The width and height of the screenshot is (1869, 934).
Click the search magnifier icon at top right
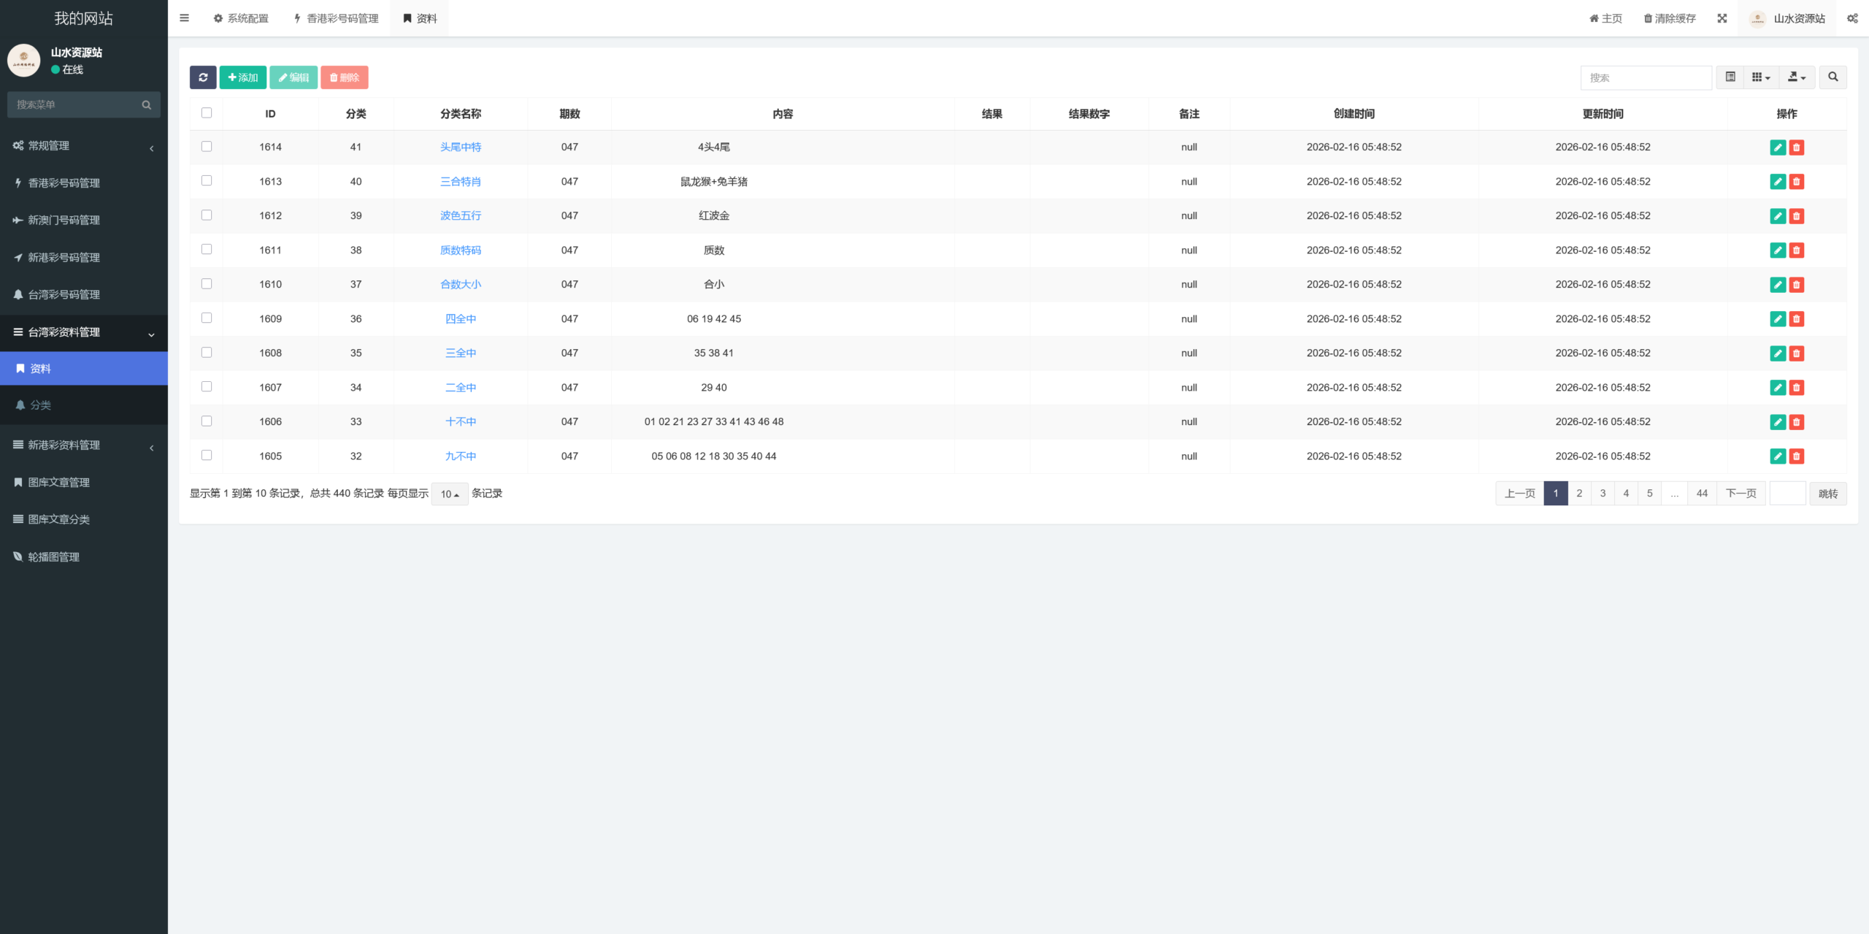[1832, 77]
